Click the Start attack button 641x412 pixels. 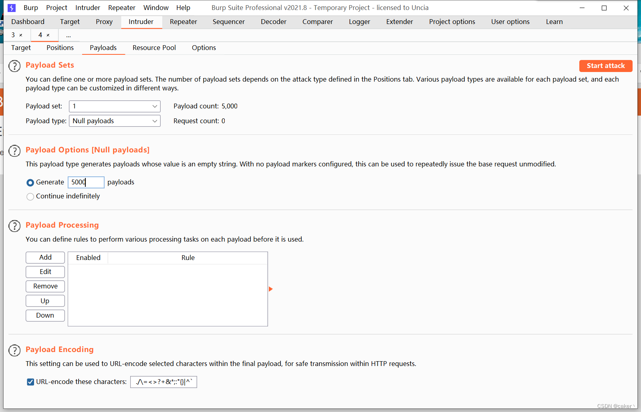tap(606, 66)
